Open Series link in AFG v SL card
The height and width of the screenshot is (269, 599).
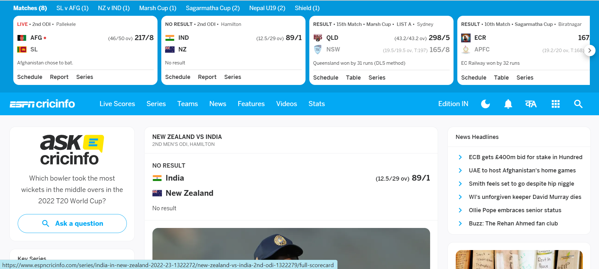pos(85,77)
